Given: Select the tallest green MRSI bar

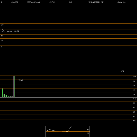Looking at the screenshot, I should click(14, 86).
